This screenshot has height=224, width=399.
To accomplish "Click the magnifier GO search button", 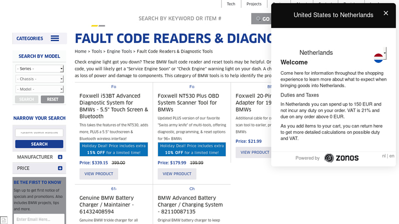I will point(262,19).
